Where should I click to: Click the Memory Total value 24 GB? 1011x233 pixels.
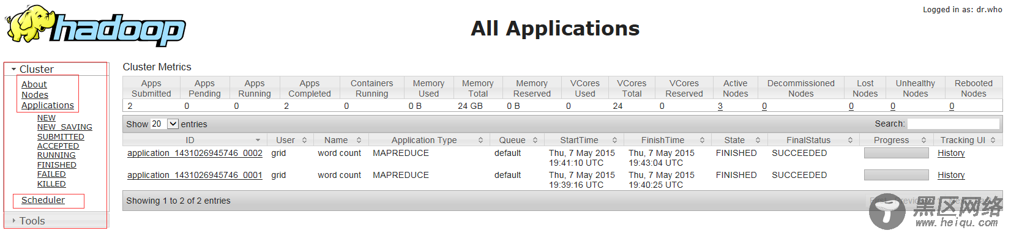[470, 106]
